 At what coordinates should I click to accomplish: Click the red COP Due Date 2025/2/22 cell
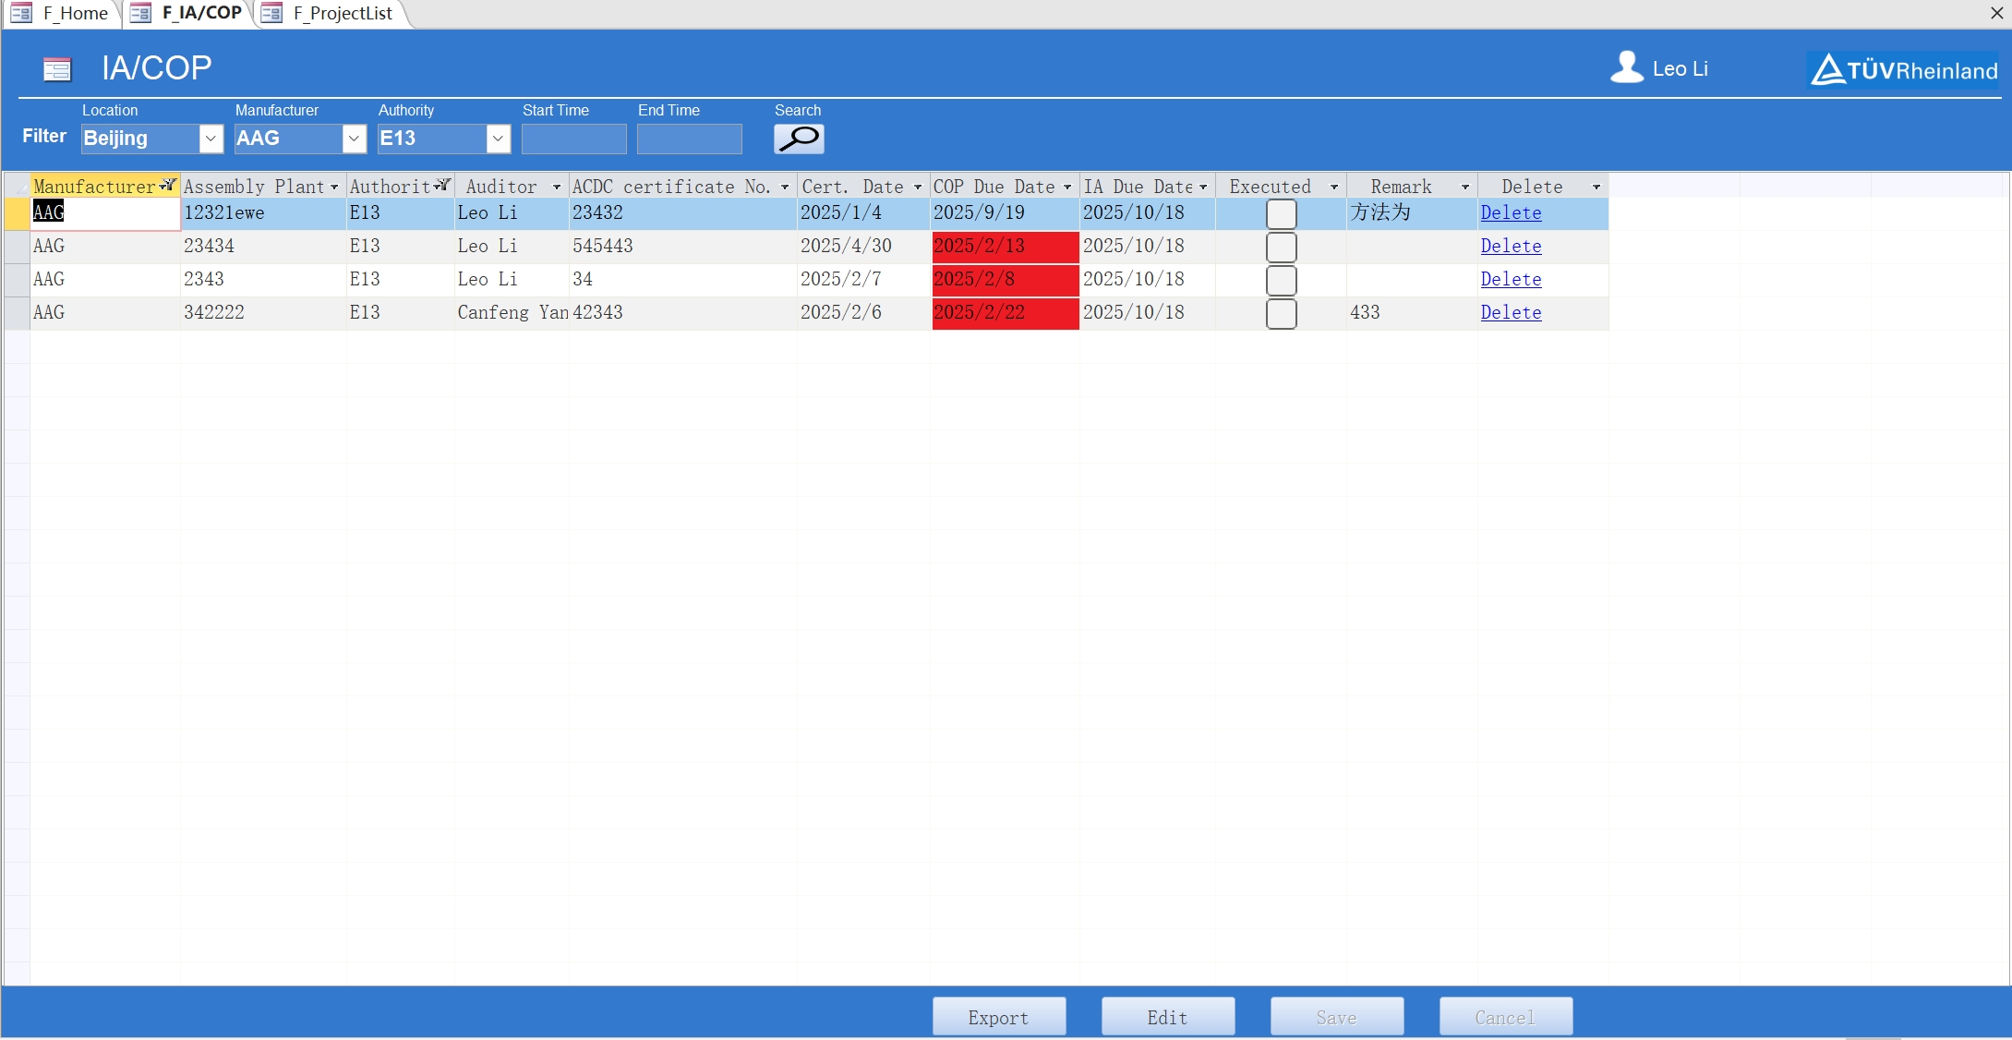pos(1005,313)
